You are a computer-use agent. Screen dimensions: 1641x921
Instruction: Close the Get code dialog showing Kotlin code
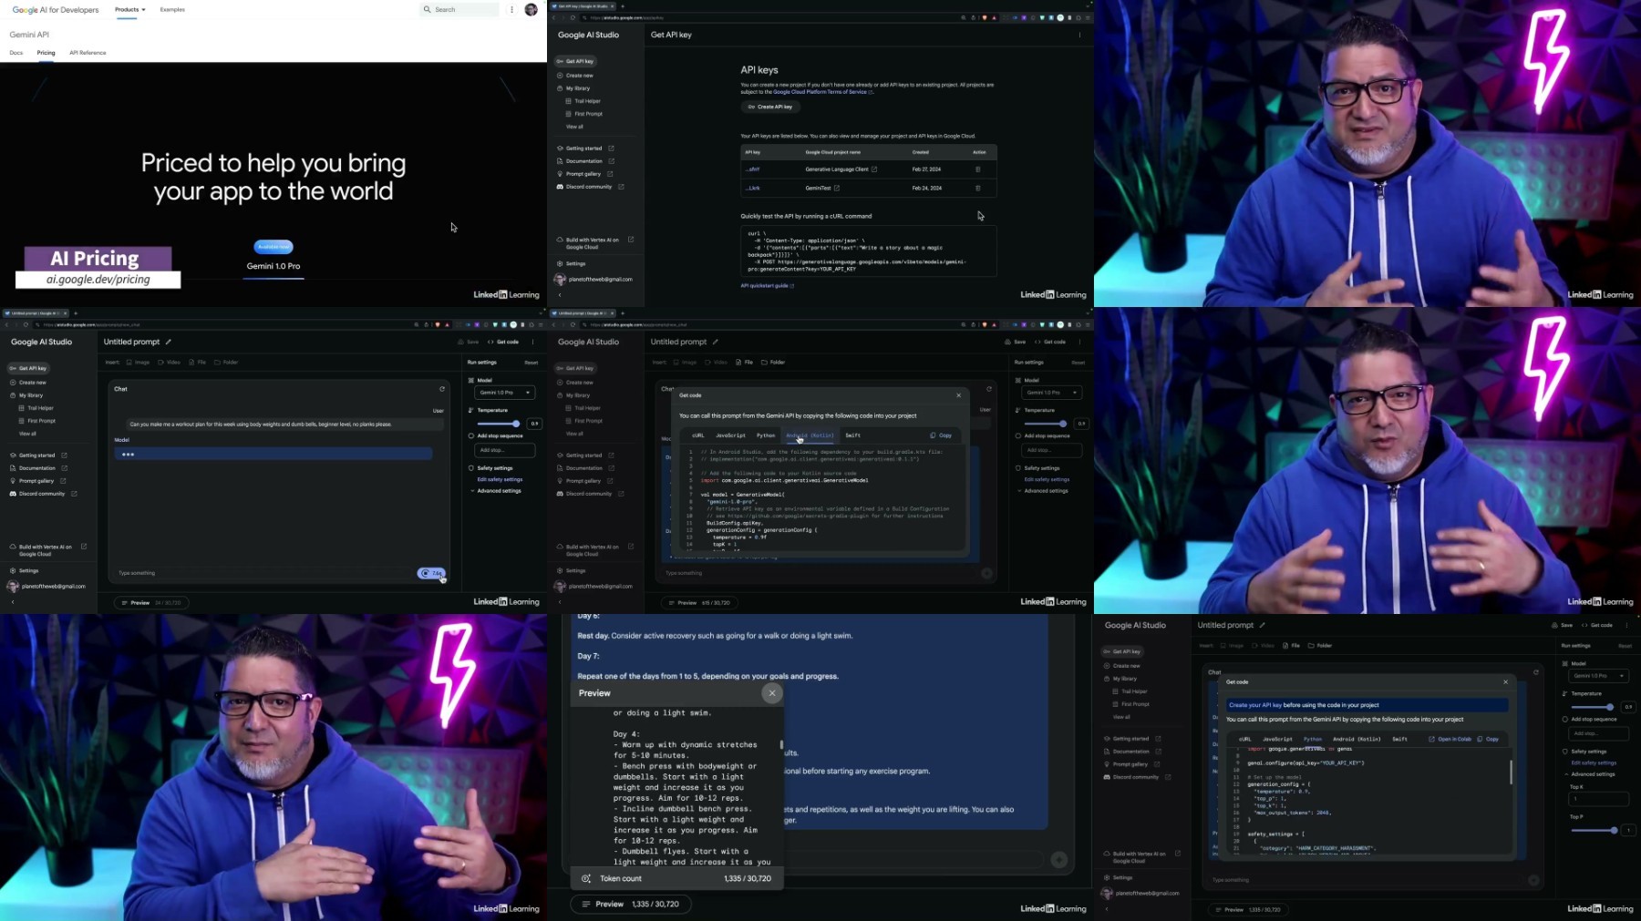958,395
